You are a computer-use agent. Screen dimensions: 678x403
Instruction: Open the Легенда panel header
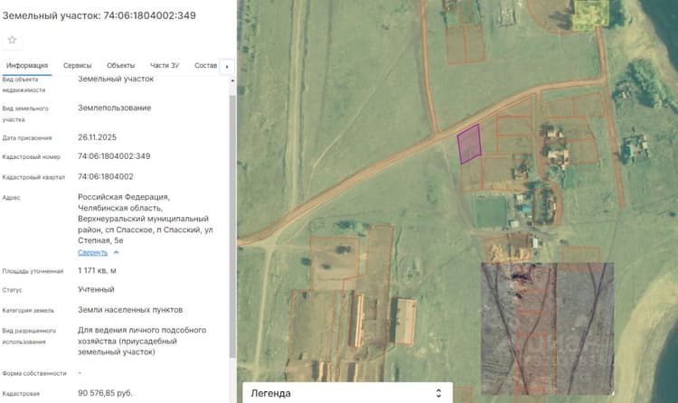point(347,393)
